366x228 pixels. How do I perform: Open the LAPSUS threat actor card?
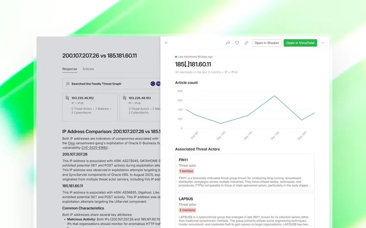coord(245,211)
